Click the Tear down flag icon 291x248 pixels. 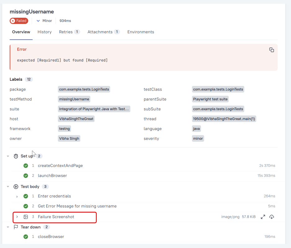pos(16,227)
